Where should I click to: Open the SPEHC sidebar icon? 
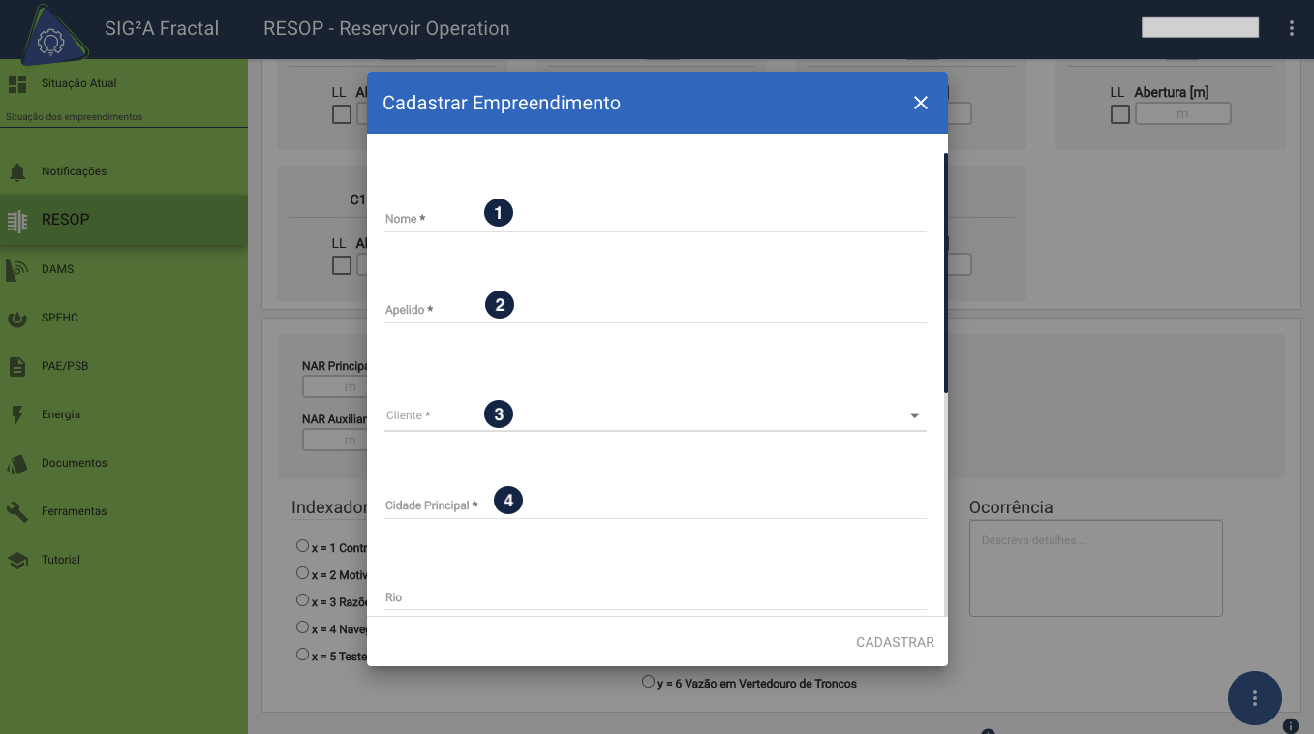coord(17,318)
